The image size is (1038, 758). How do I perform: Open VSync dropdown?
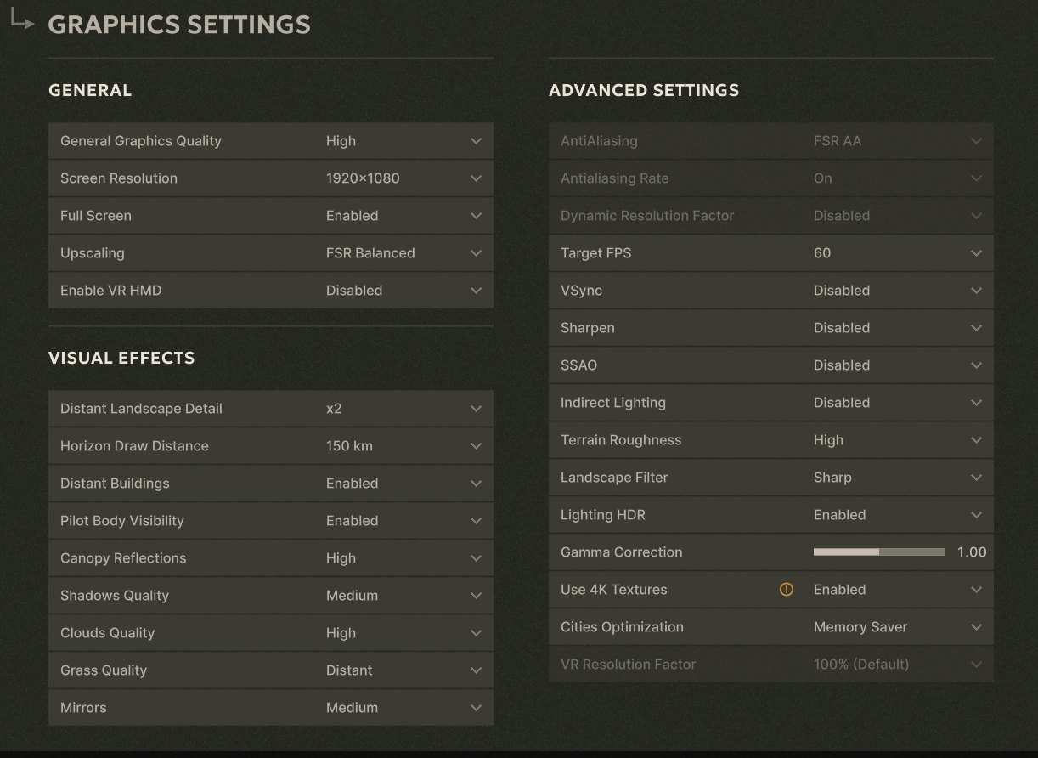coord(771,291)
